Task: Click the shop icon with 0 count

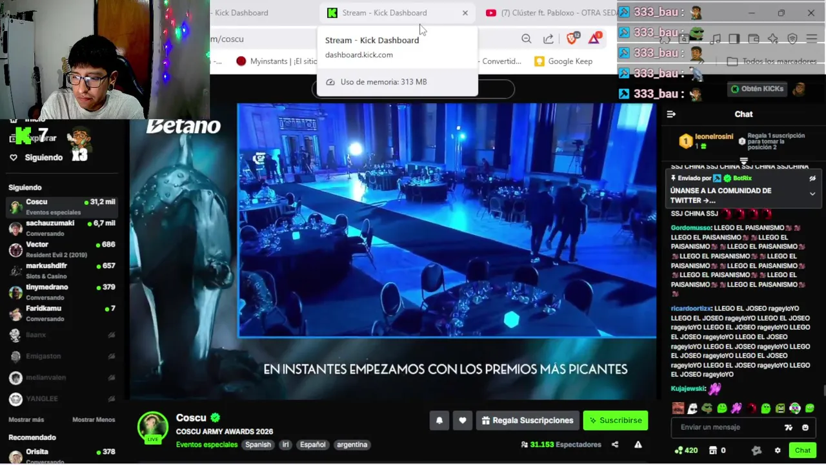Action: pyautogui.click(x=713, y=450)
